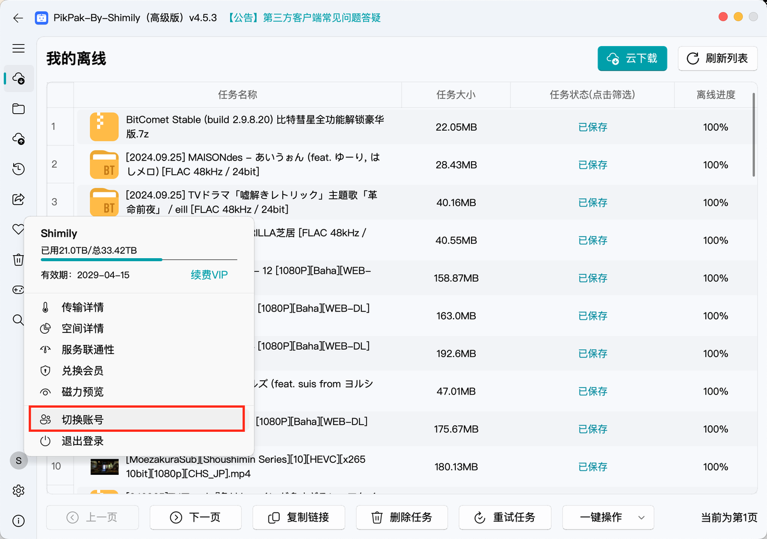Click the 云下载 button
Screen dimensions: 767x539
632,59
